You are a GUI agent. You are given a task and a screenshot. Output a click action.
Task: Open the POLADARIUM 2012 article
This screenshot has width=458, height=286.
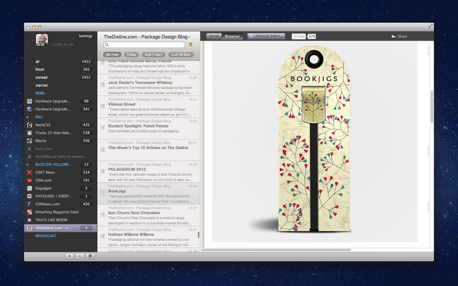tap(149, 172)
